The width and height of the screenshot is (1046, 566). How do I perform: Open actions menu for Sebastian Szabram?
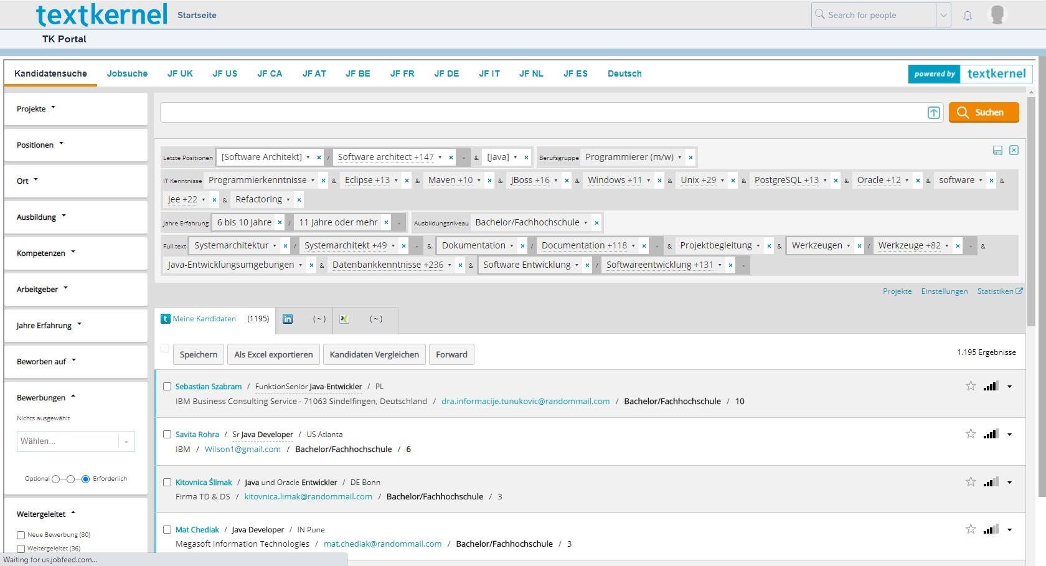pos(1010,387)
